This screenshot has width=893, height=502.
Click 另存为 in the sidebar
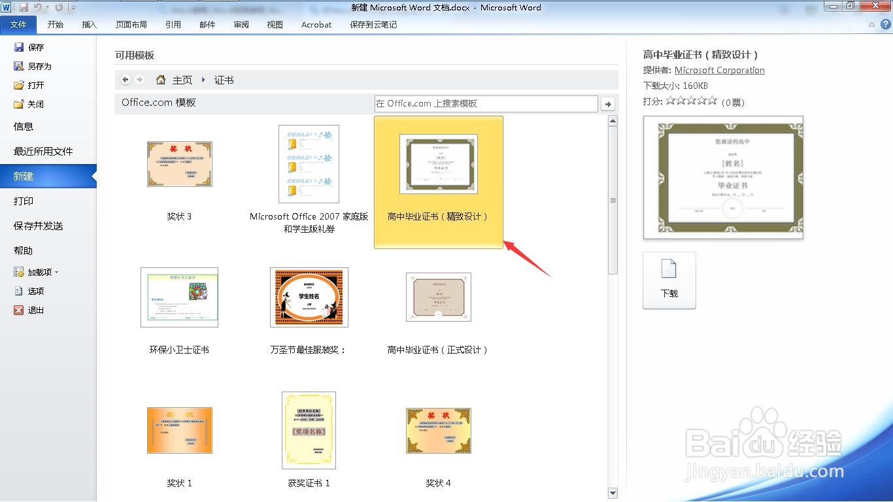coord(32,66)
